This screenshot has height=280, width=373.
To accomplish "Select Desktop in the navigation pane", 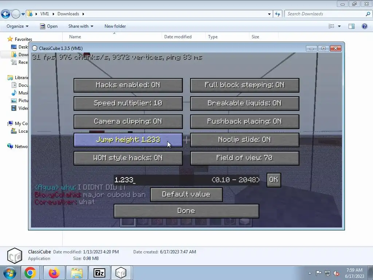I will (x=20, y=47).
